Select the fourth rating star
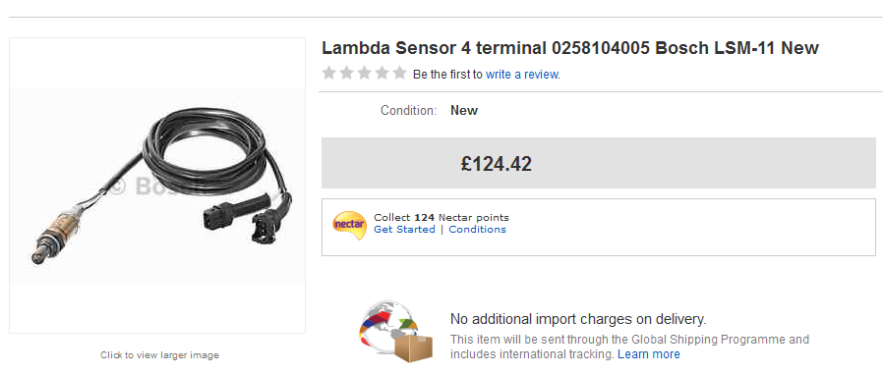 pyautogui.click(x=382, y=73)
